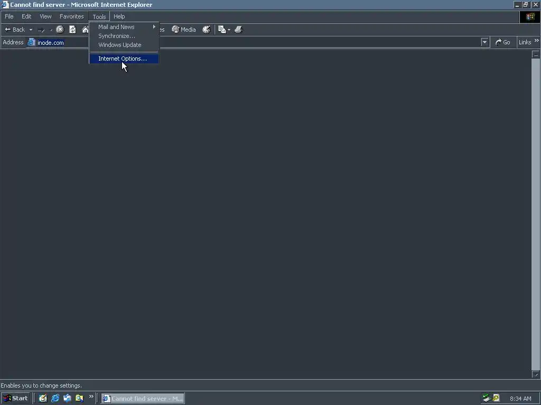Launch Internet Explorer from quick launch

pos(55,399)
